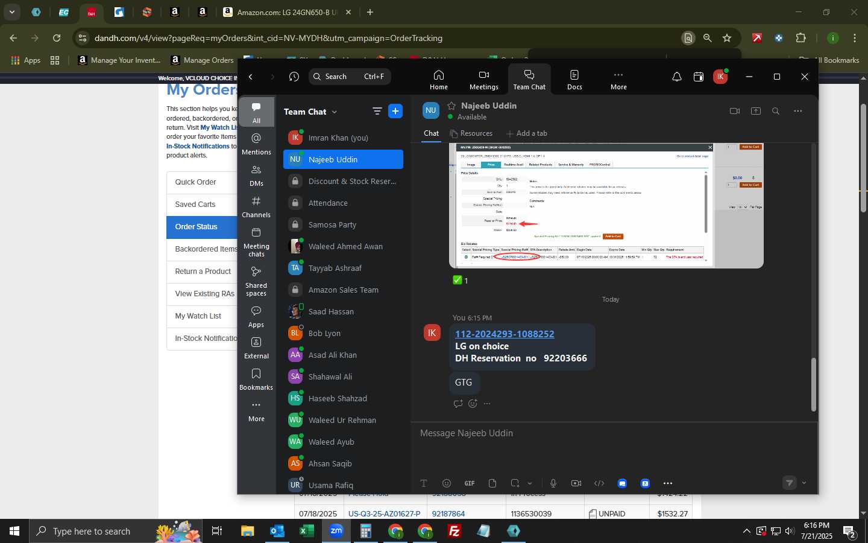The width and height of the screenshot is (868, 543).
Task: Attach a file in composer
Action: pos(492,483)
